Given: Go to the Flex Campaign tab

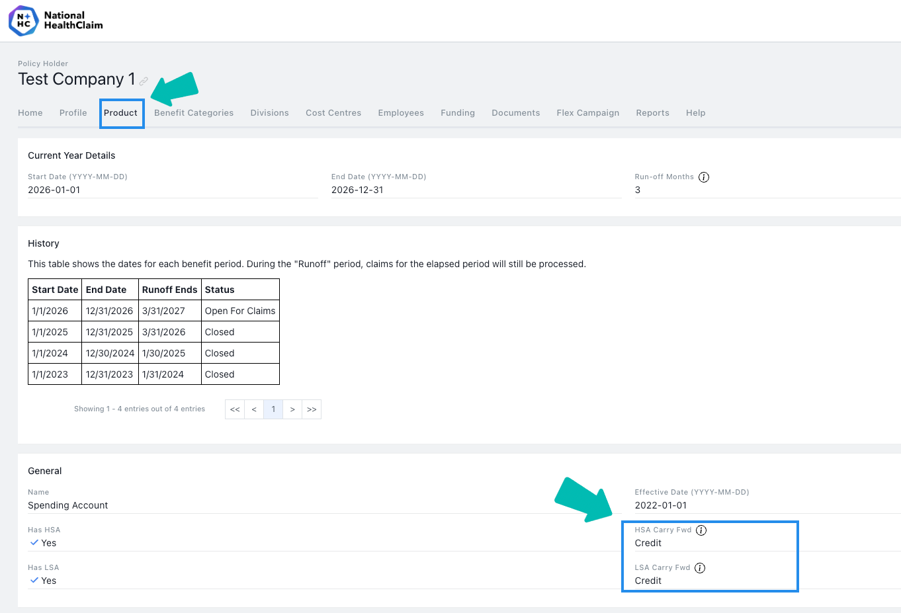Looking at the screenshot, I should [588, 113].
